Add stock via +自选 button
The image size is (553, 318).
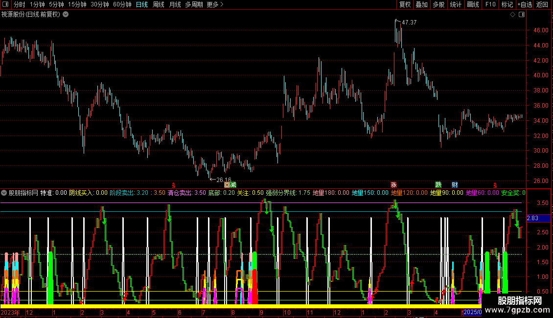point(525,4)
